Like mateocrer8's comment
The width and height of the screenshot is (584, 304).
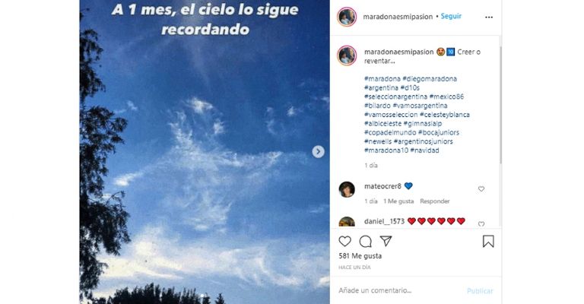click(481, 189)
